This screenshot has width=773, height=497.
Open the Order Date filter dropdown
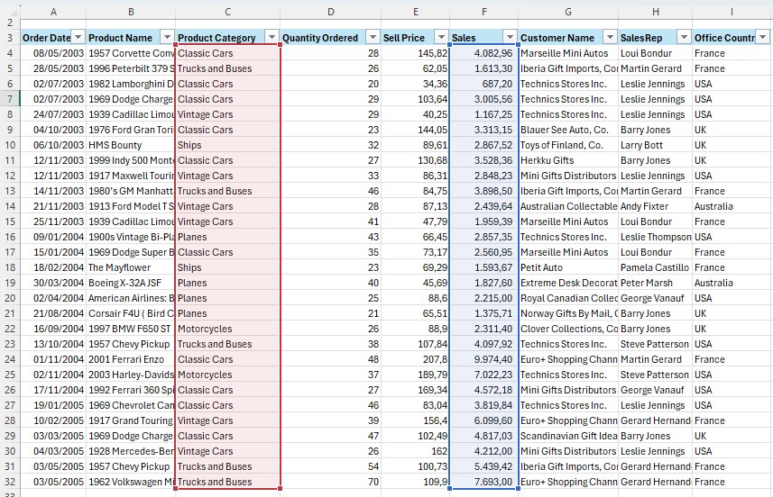pyautogui.click(x=78, y=38)
